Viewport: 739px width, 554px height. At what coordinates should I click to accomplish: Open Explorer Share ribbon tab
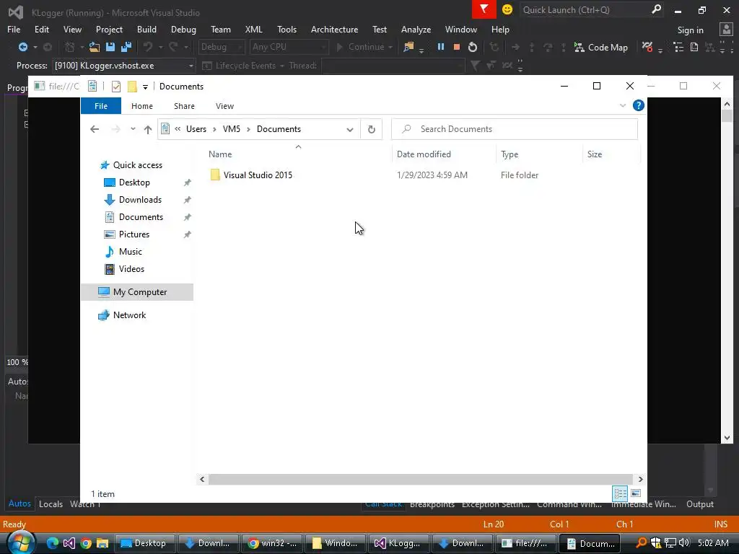[x=184, y=106]
